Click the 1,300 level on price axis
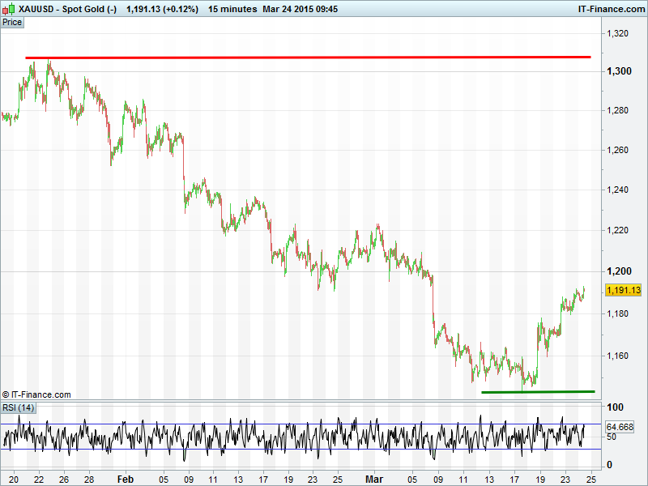Screen dimensions: 648x486 [x=619, y=71]
